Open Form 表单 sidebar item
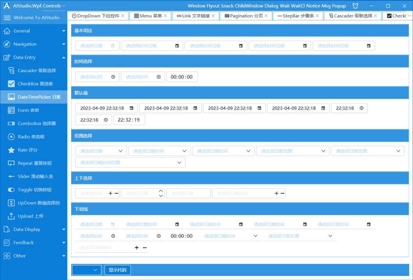The height and width of the screenshot is (280, 413). pyautogui.click(x=34, y=110)
